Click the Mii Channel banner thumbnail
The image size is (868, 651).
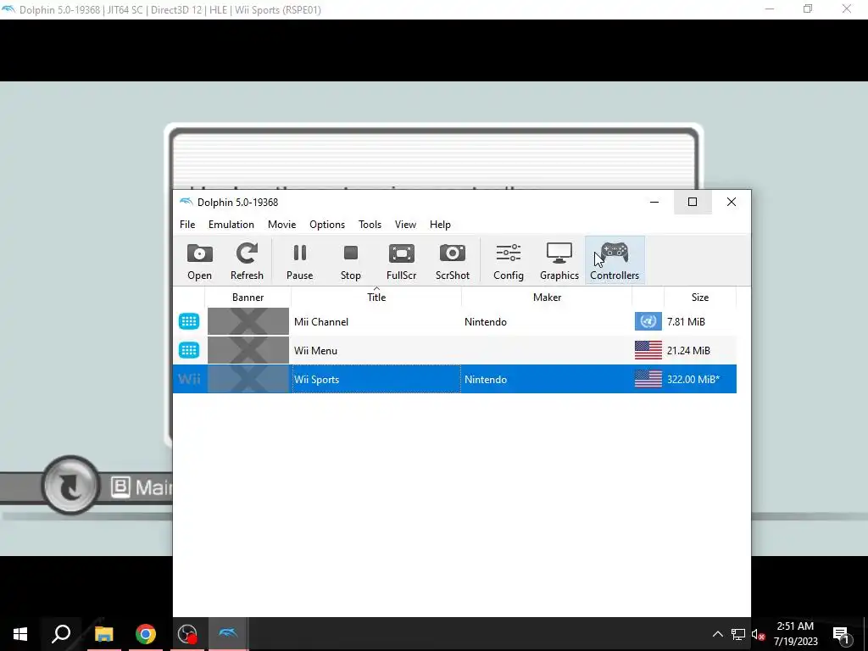tap(248, 321)
